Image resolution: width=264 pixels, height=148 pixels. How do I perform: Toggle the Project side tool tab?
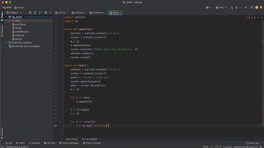click(x=2, y=16)
